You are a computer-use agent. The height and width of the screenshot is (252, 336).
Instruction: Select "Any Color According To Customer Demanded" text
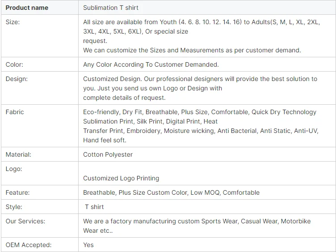coord(151,64)
